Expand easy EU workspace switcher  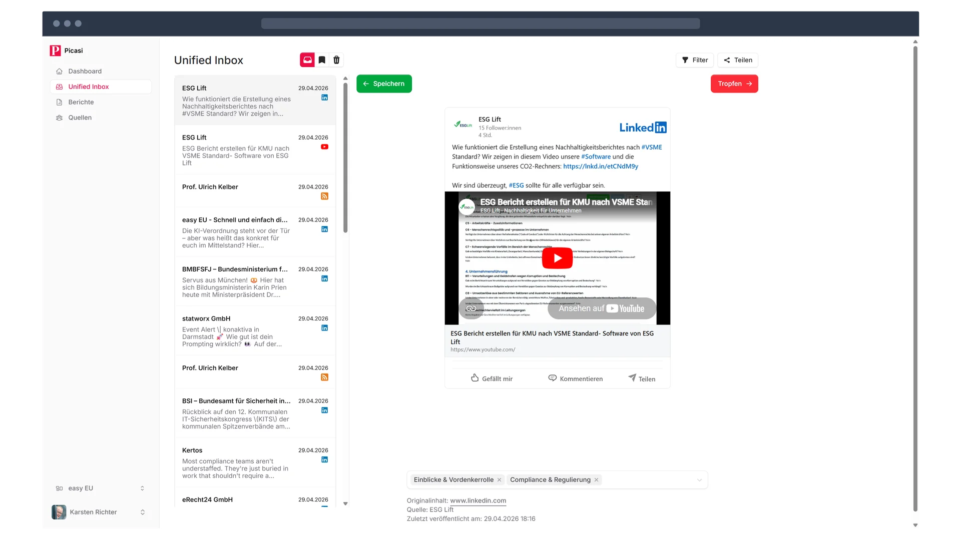101,488
